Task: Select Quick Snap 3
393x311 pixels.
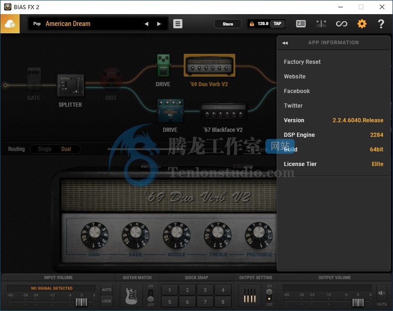Action: tap(205, 290)
